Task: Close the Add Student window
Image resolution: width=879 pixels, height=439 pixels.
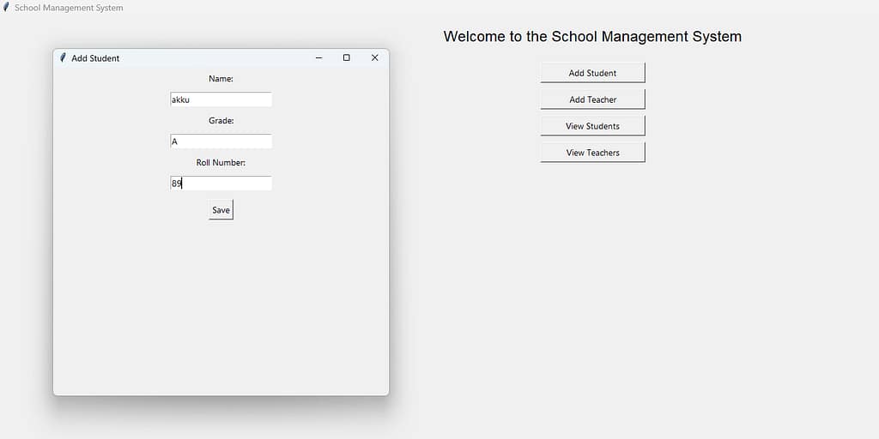Action: click(375, 57)
